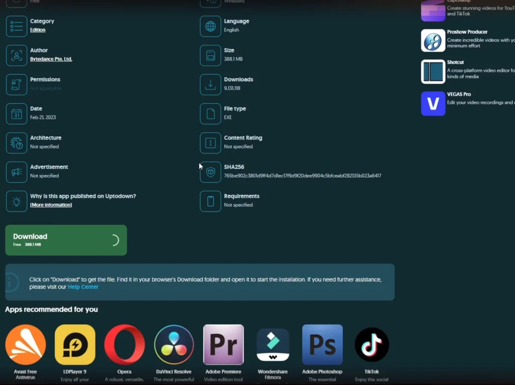Open Adobe Premiere app icon
Viewport: 515px width, 385px height.
coord(223,345)
